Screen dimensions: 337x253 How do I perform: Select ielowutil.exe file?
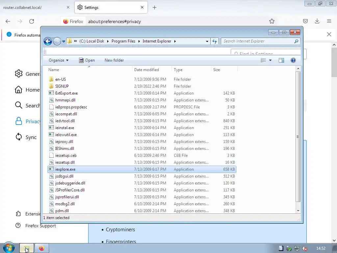pyautogui.click(x=142, y=135)
